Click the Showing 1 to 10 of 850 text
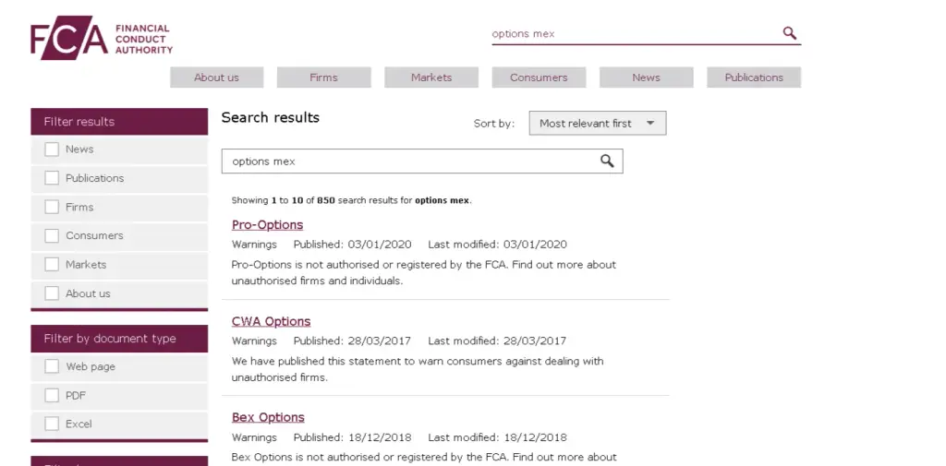The width and height of the screenshot is (946, 466). coord(352,201)
